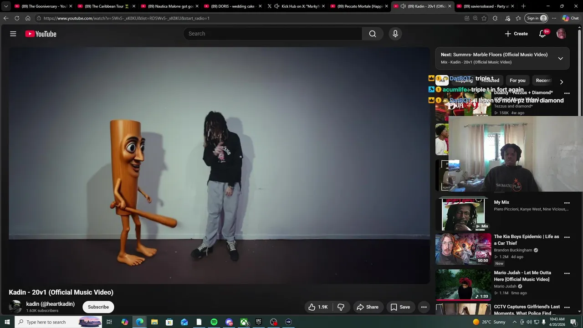Save the video to a playlist
Viewport: 583px width, 328px height.
pyautogui.click(x=400, y=307)
